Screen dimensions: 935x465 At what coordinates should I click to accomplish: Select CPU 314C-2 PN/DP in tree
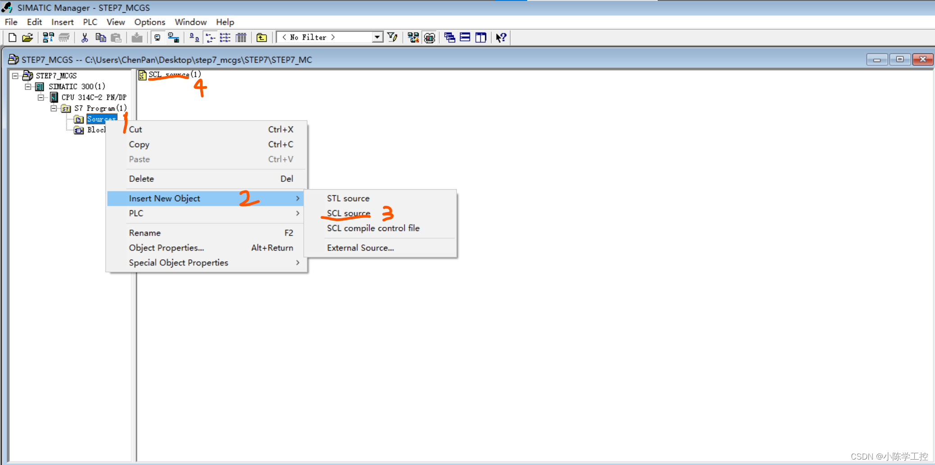point(94,97)
